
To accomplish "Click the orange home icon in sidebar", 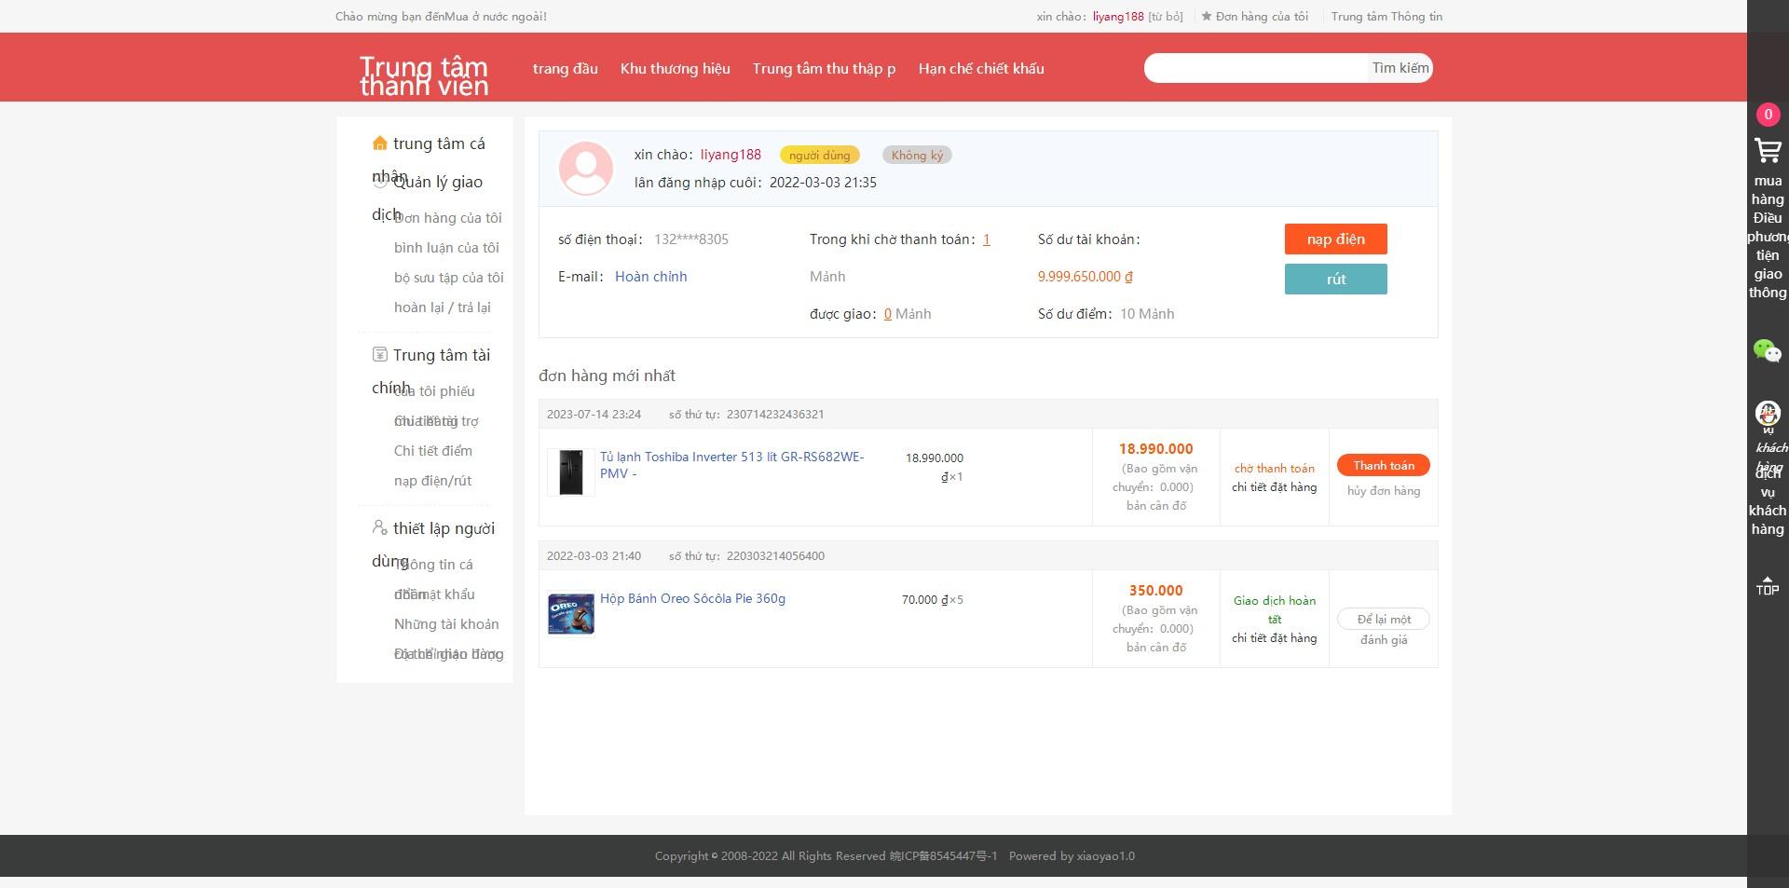I will click(x=379, y=143).
